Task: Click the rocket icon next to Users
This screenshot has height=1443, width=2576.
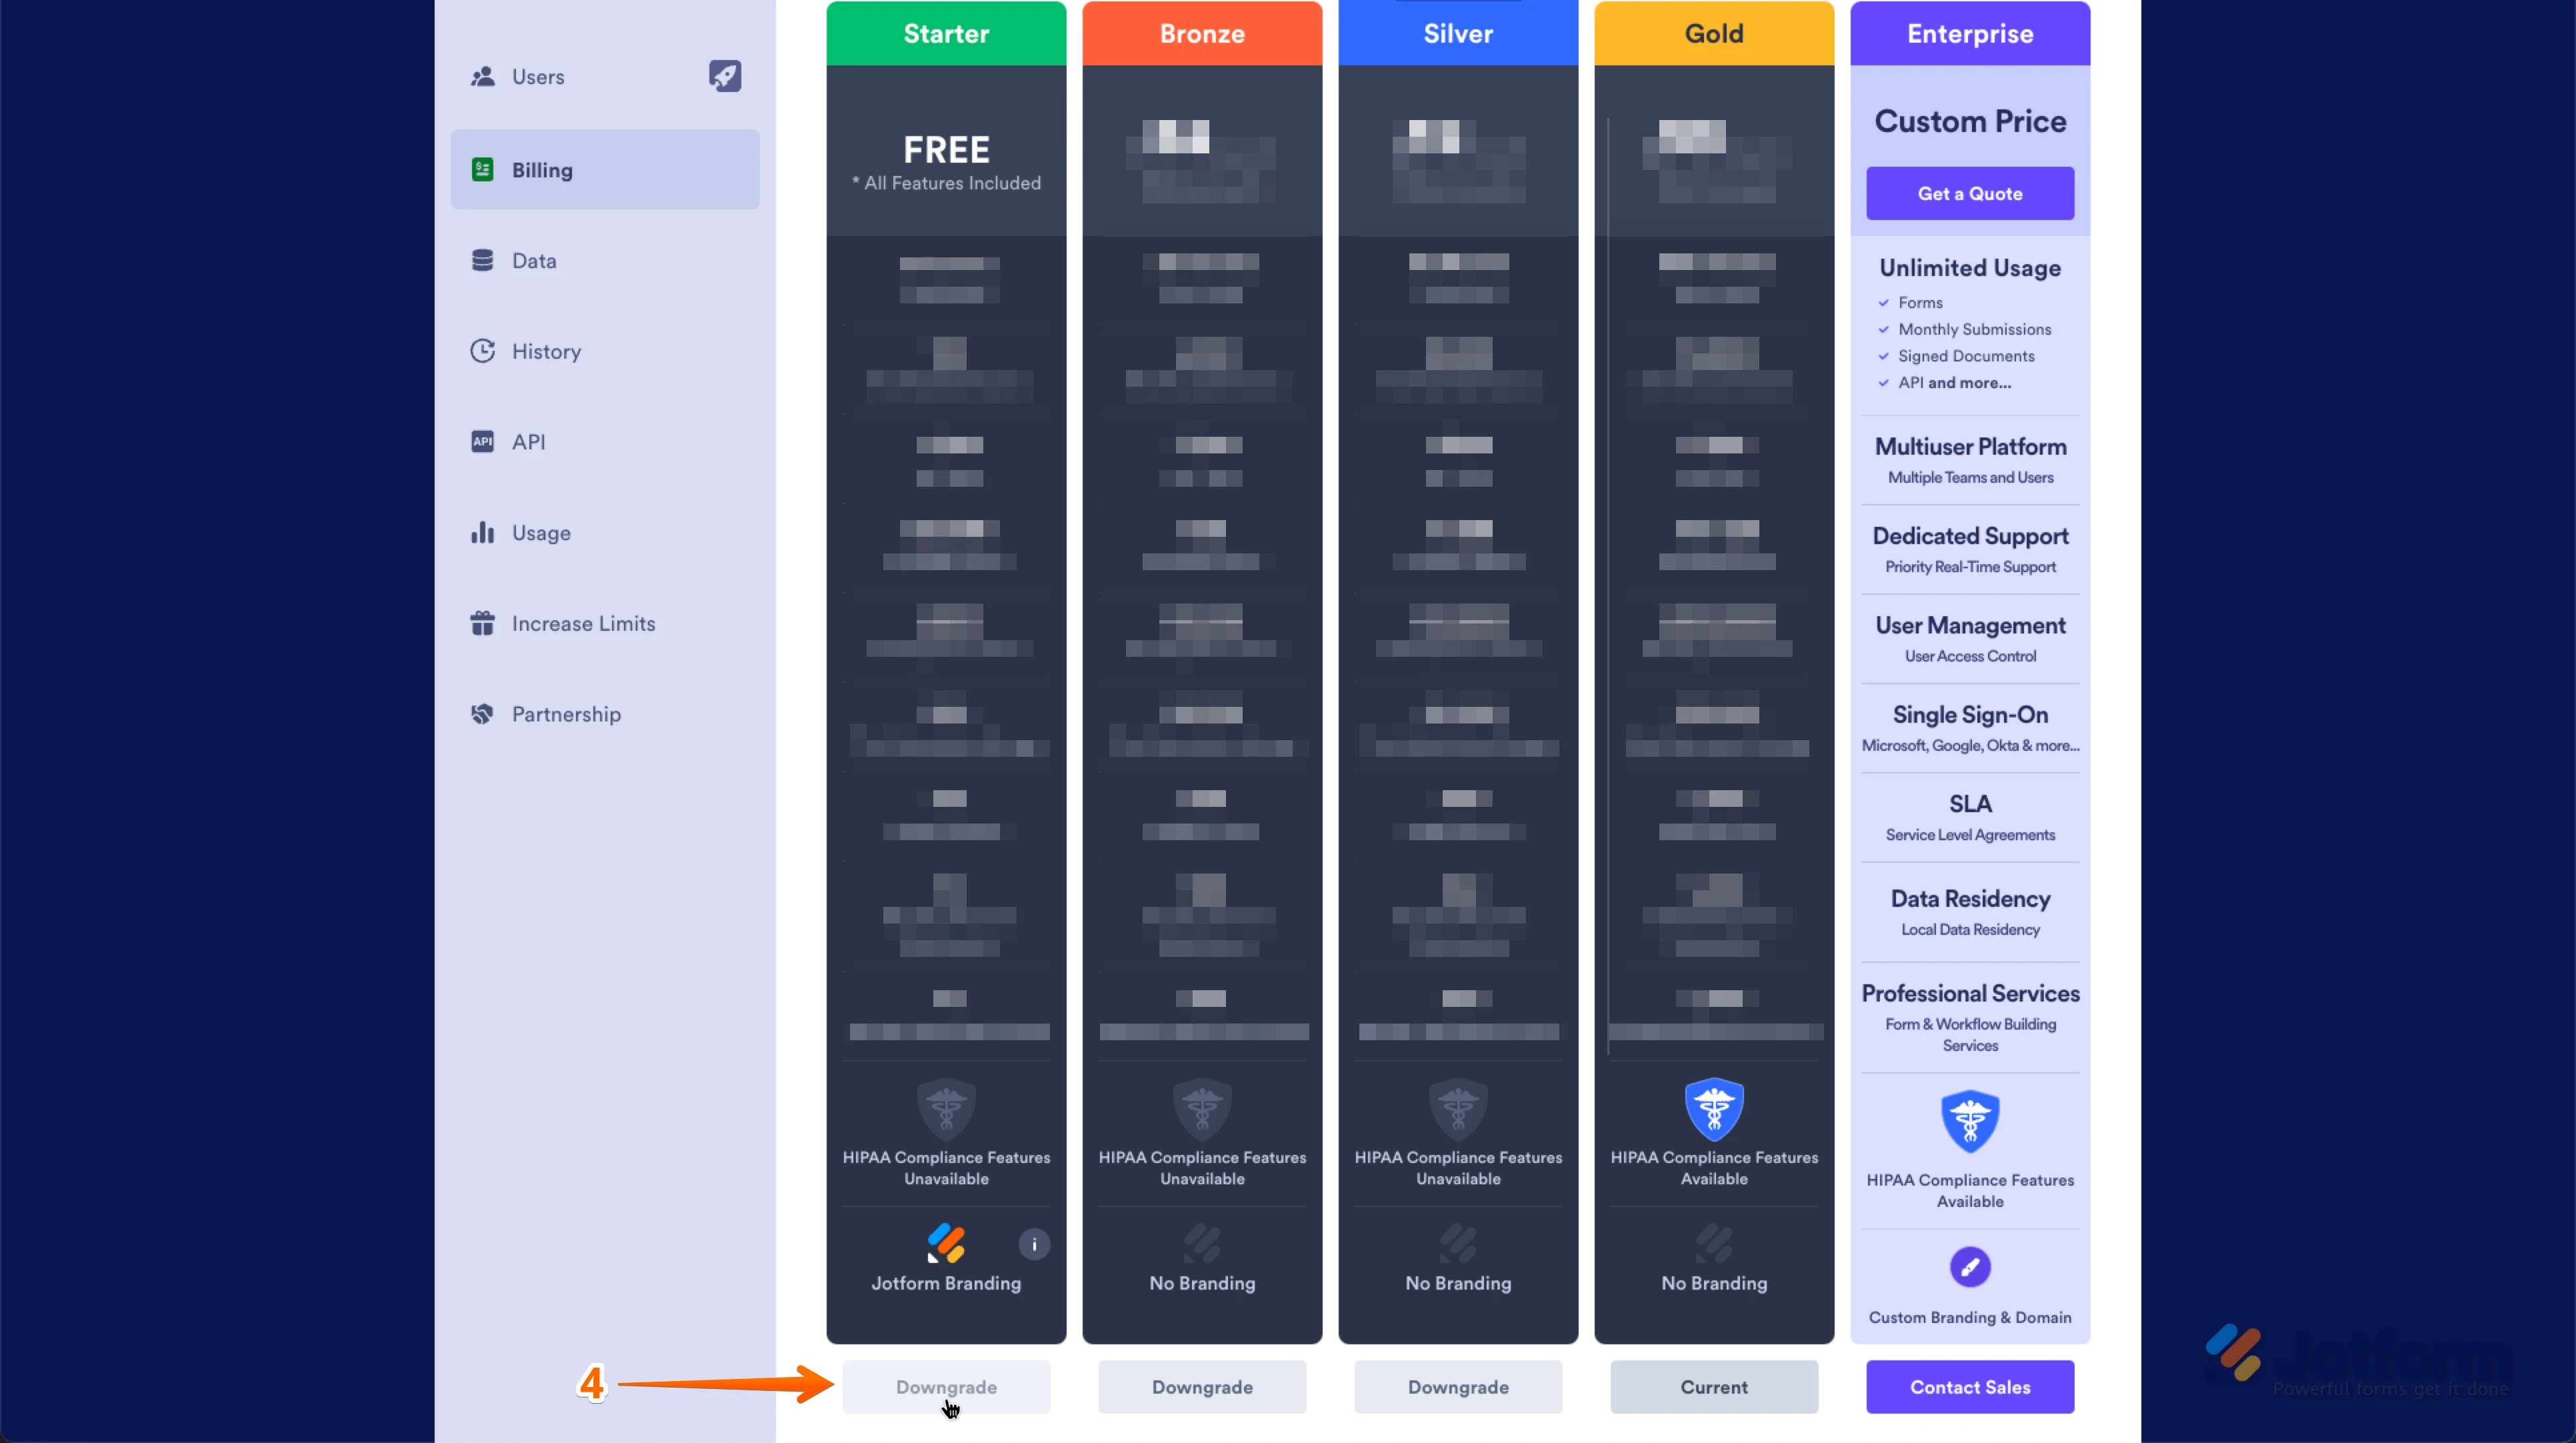Action: tap(725, 76)
